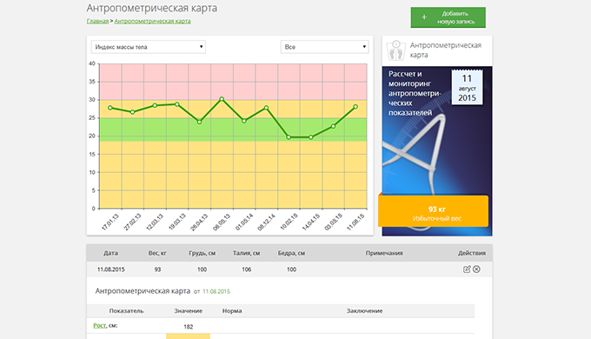591x339 pixels.
Task: Click Добавить новую запись button
Action: [448, 17]
